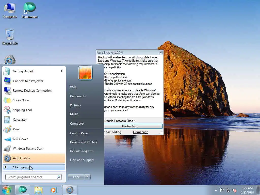Close the Aero Enabler window
The image size is (260, 195).
[161, 52]
